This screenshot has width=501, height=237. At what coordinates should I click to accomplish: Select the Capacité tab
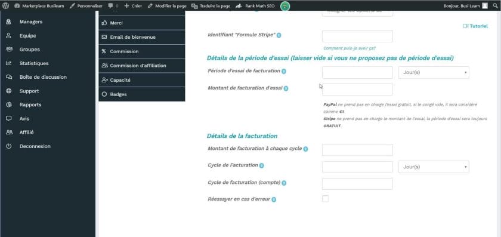coord(142,80)
